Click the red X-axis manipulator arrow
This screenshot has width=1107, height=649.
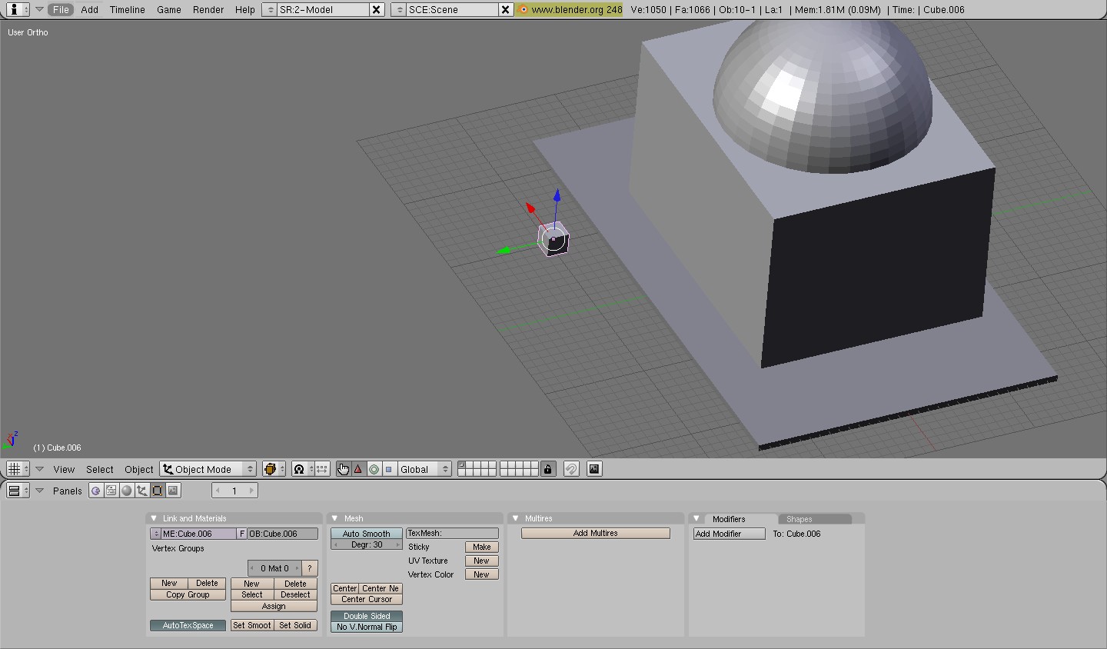click(x=530, y=207)
